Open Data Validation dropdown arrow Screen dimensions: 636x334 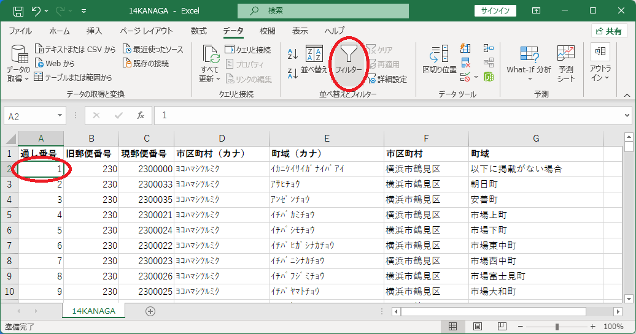[x=476, y=77]
